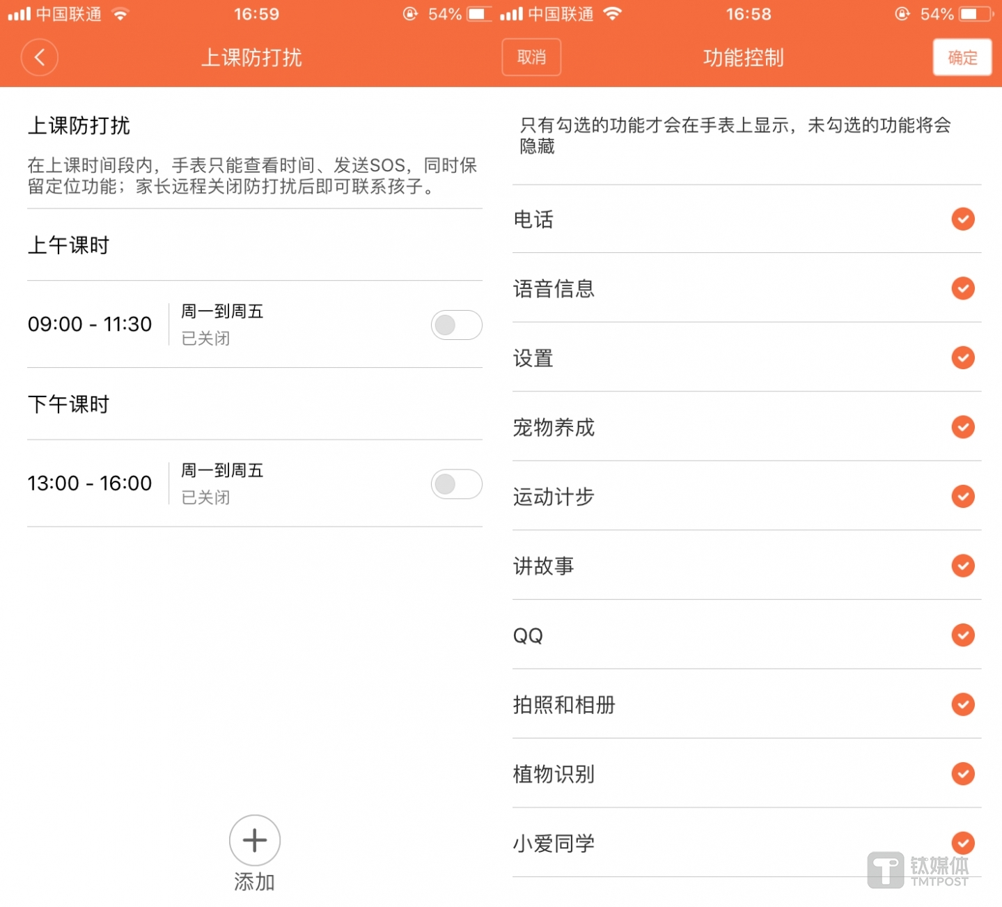Disable the 运动计步 checkmark
This screenshot has height=907, width=1002.
[962, 497]
